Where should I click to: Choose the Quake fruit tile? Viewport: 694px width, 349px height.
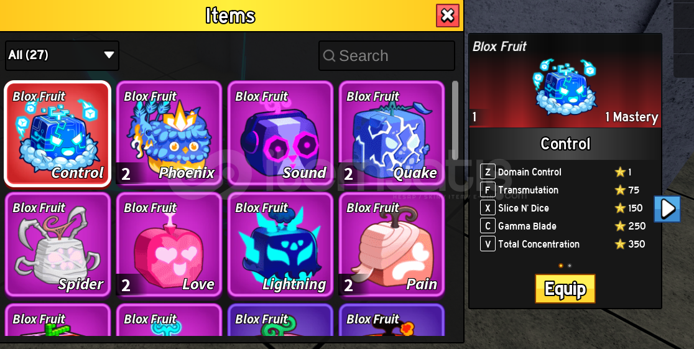coord(392,133)
